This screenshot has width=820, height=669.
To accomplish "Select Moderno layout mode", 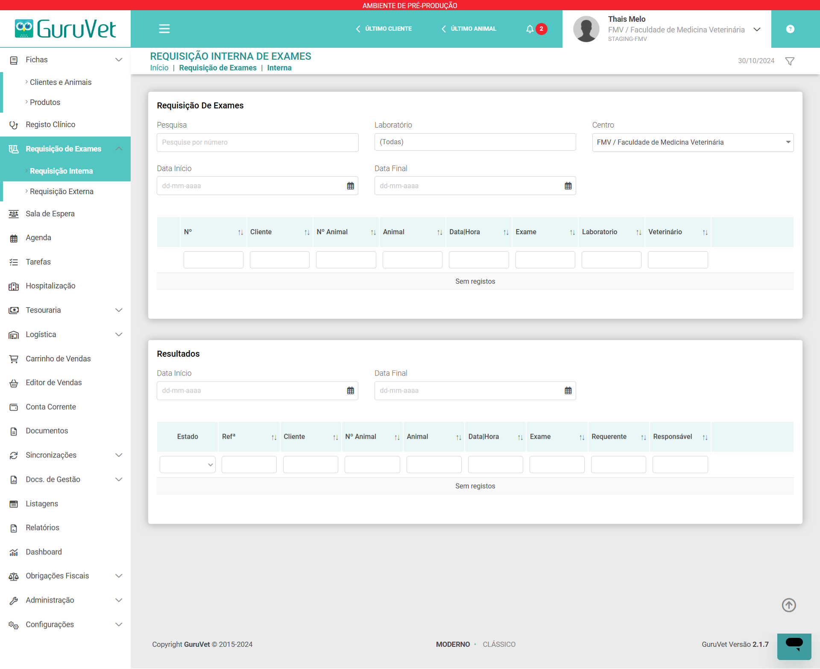I will coord(453,644).
